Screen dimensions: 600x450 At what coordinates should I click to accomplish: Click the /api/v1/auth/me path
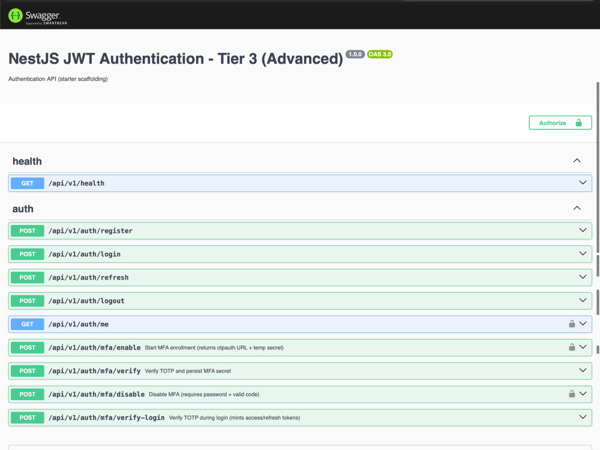(79, 324)
